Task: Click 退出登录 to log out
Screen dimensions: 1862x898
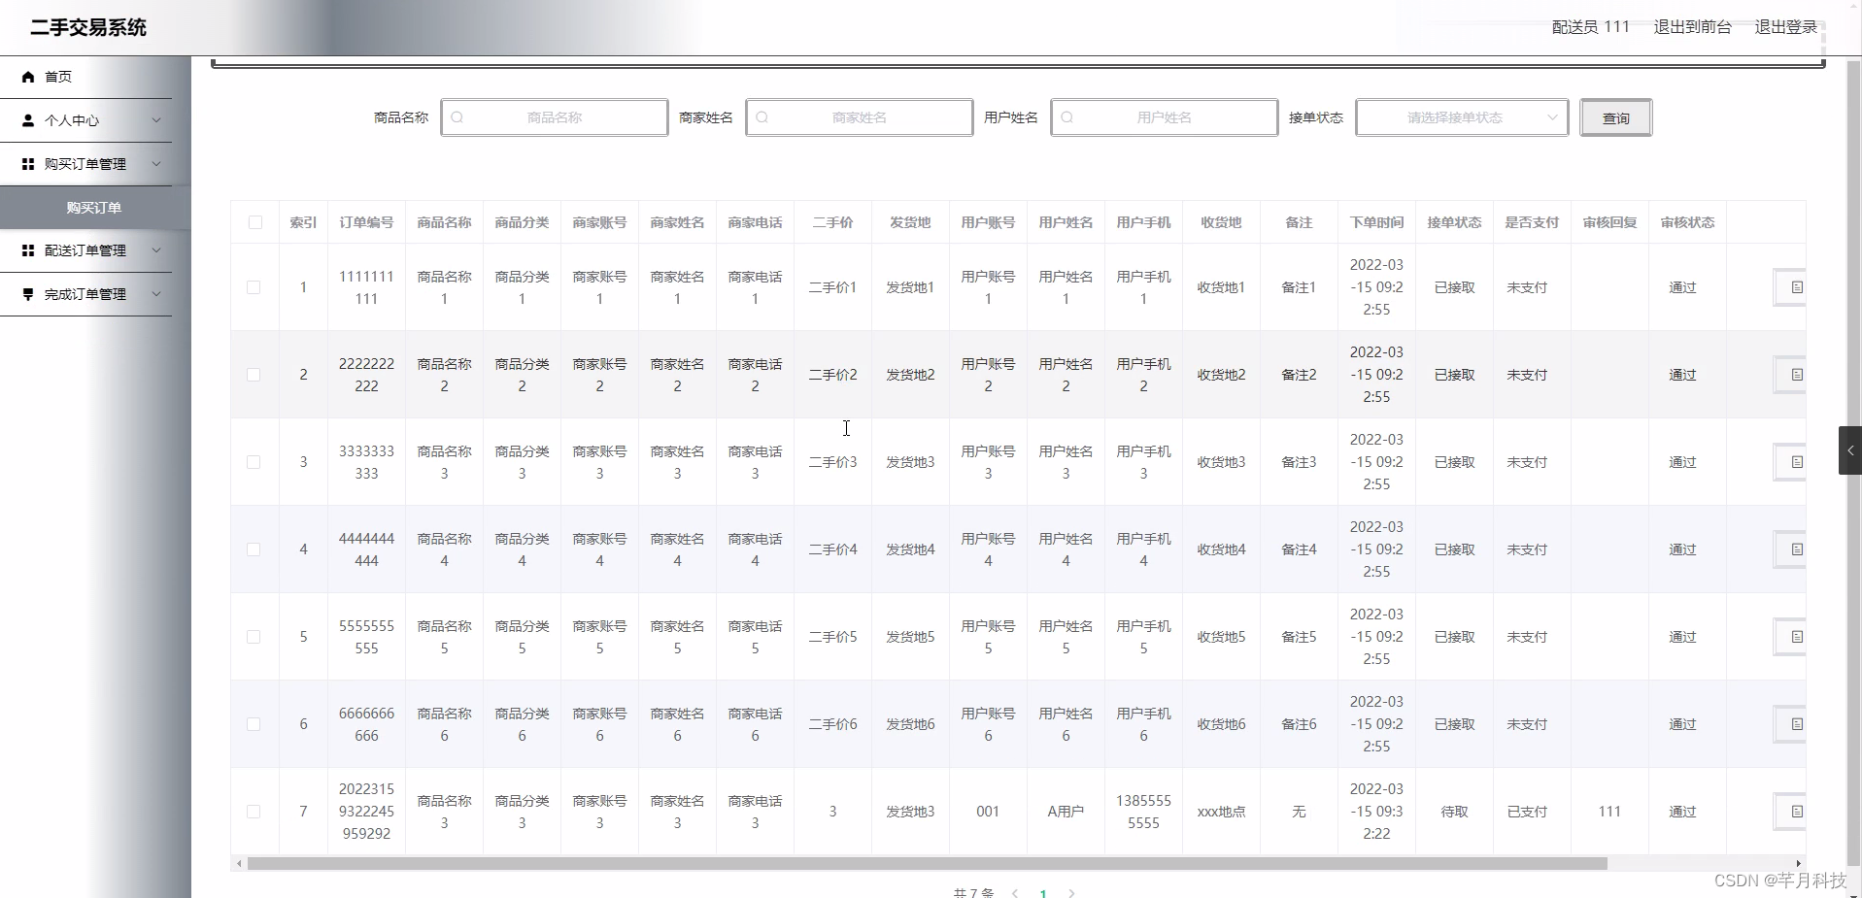Action: coord(1785,26)
